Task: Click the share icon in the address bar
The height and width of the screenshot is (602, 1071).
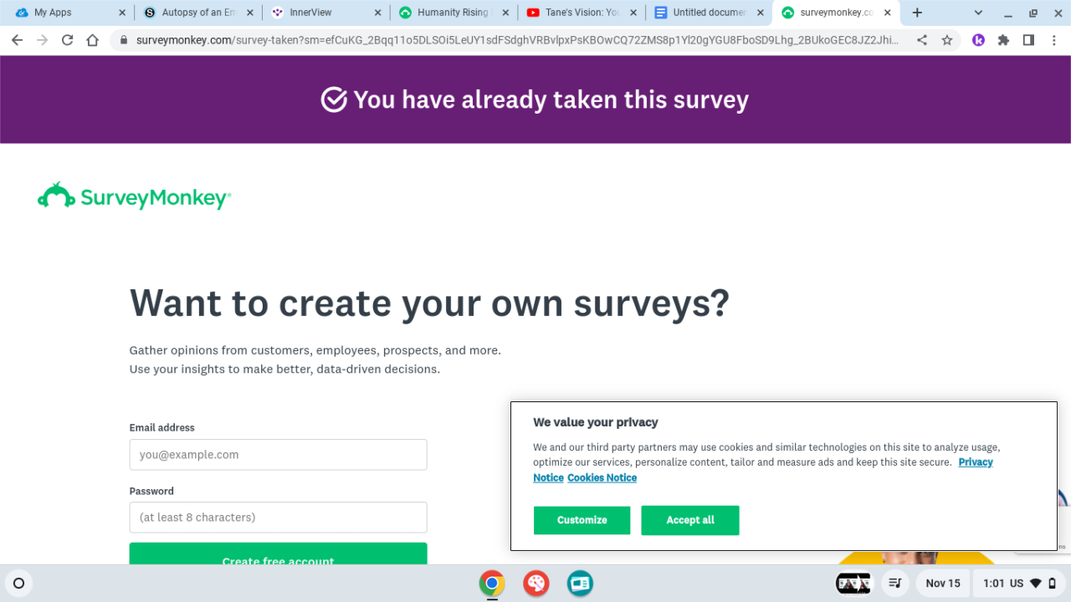Action: (922, 40)
